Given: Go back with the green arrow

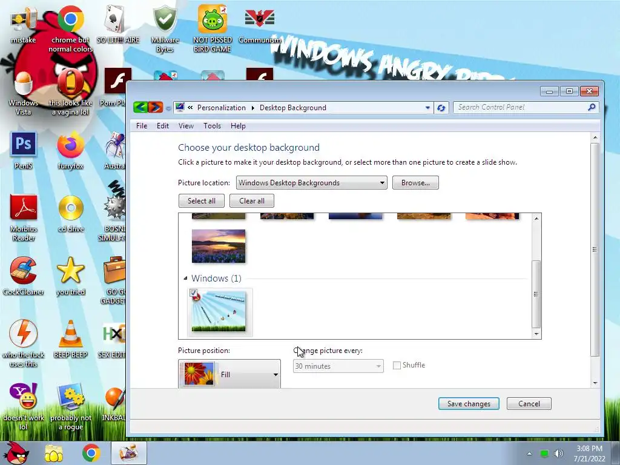Looking at the screenshot, I should [x=140, y=107].
